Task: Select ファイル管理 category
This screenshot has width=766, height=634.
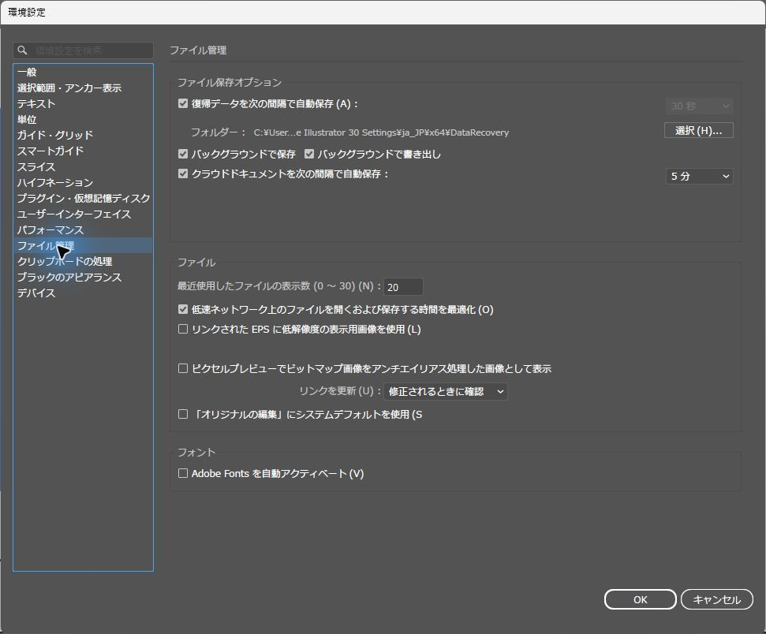Action: [x=83, y=245]
